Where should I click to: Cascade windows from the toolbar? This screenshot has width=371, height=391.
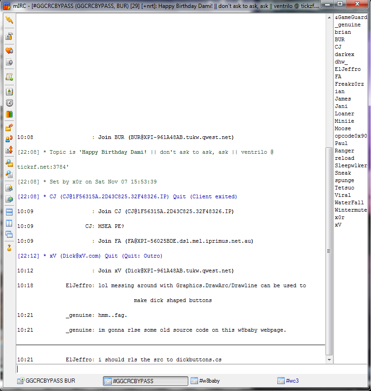[x=9, y=234]
